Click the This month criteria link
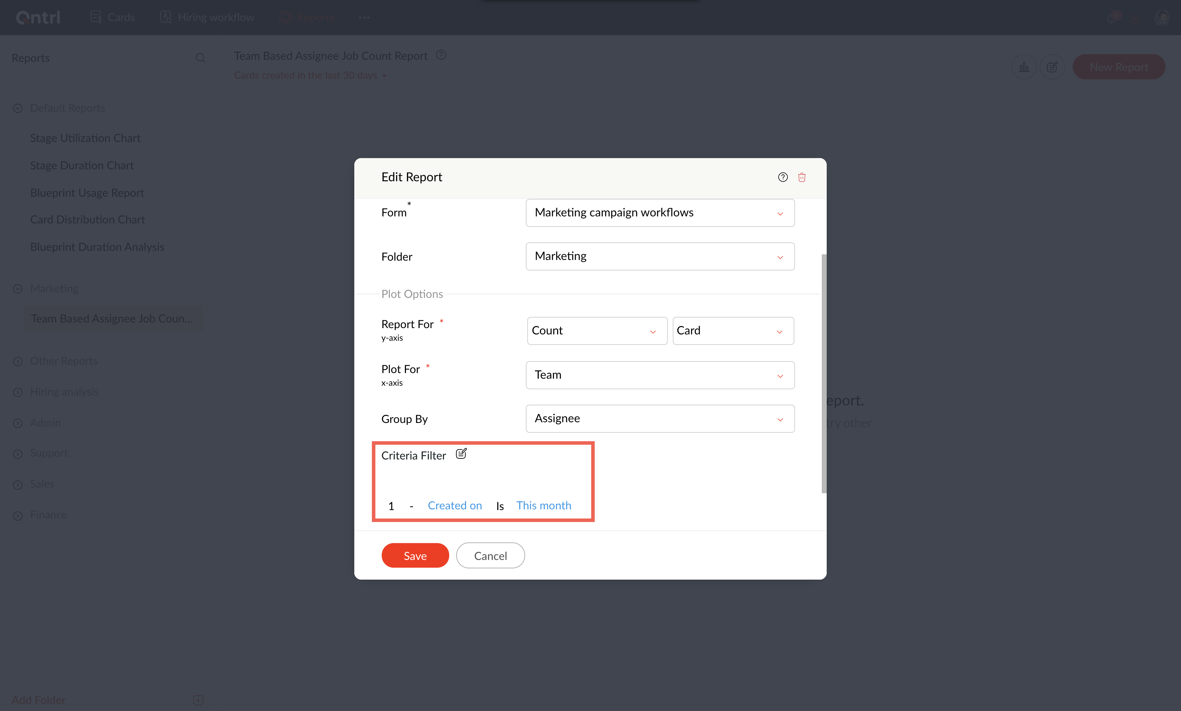The height and width of the screenshot is (711, 1181). click(543, 505)
